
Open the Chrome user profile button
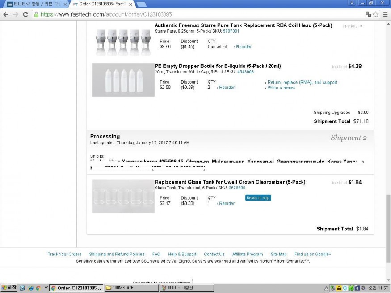click(352, 3)
